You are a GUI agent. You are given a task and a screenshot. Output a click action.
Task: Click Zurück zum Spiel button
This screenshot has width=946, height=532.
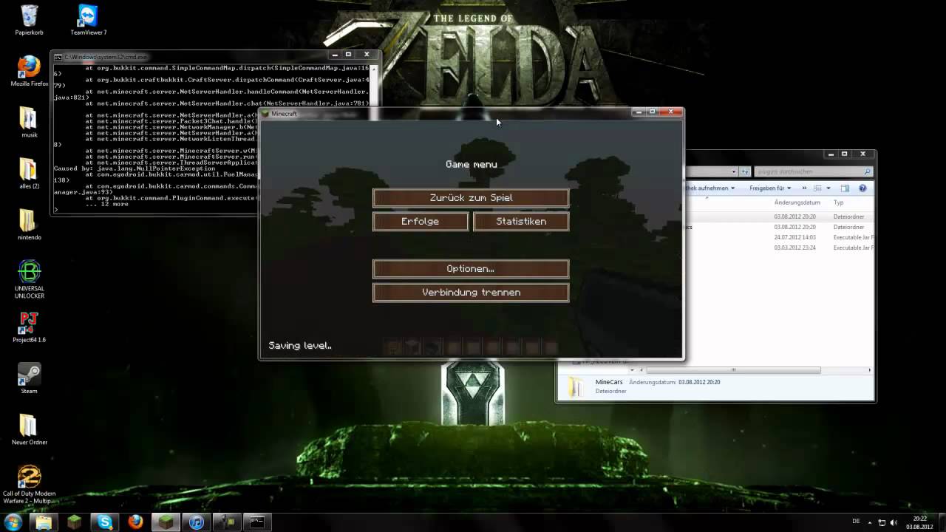pos(471,198)
